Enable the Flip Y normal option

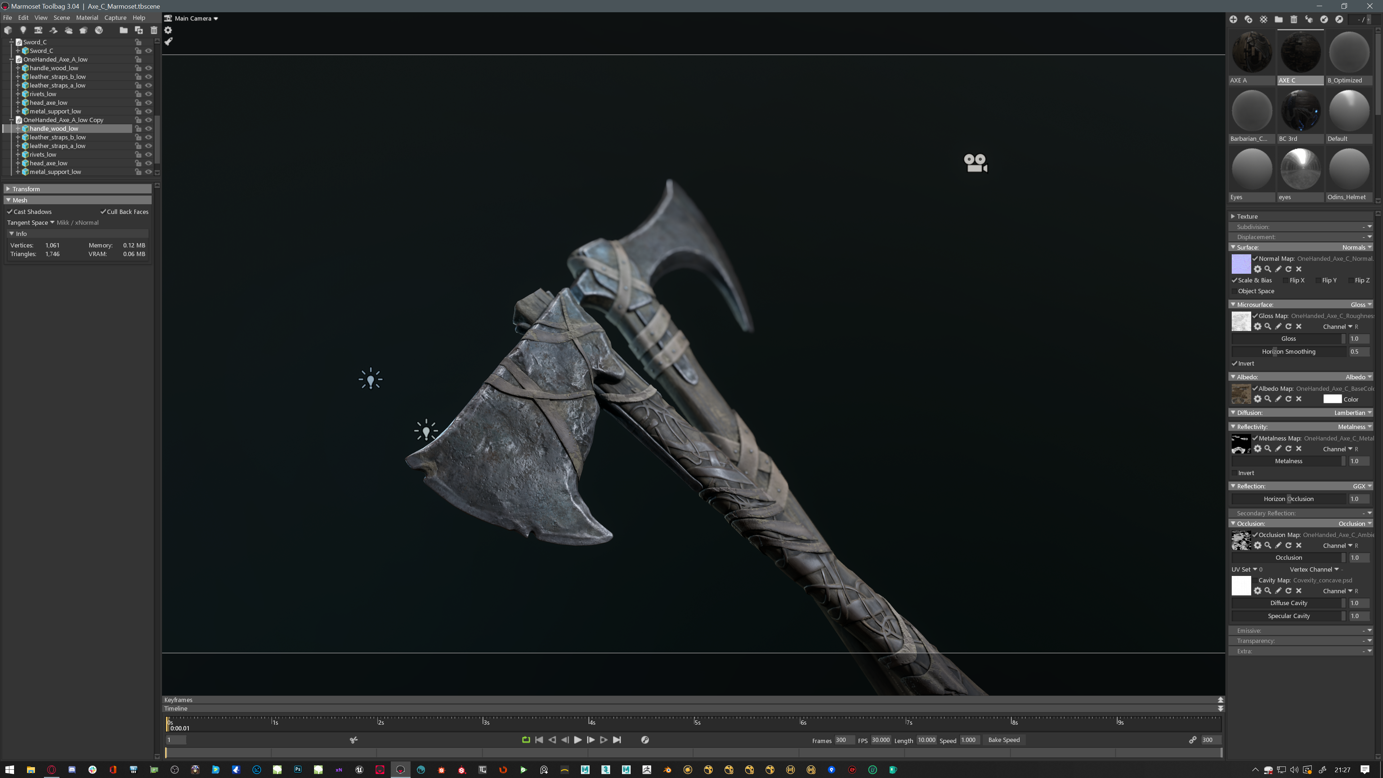(1318, 280)
